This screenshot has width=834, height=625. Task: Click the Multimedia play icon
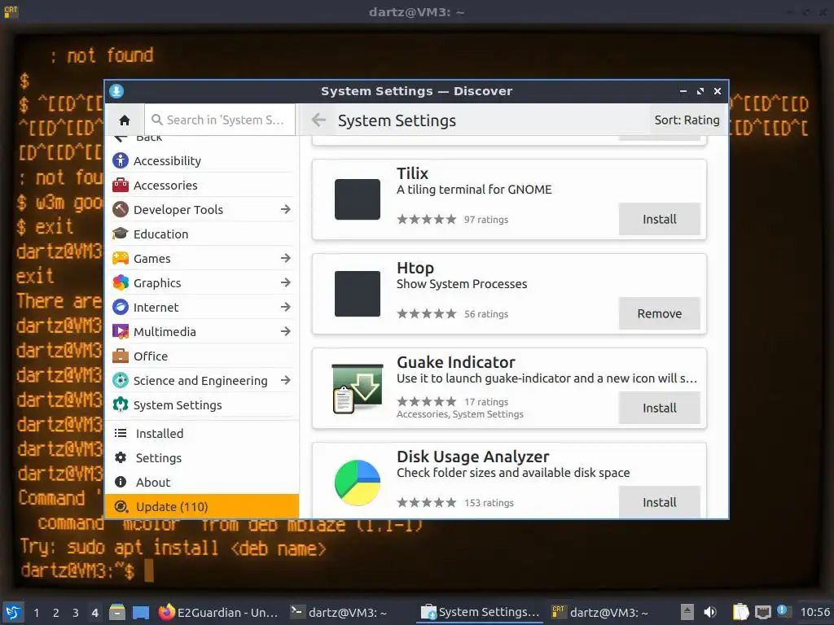tap(121, 332)
